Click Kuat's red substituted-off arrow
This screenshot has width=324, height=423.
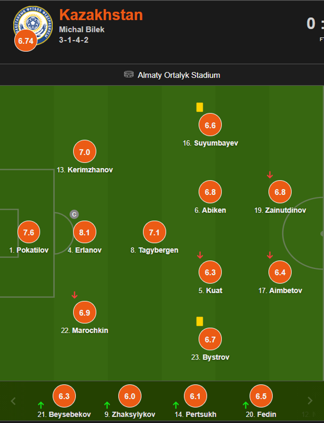[x=200, y=255]
